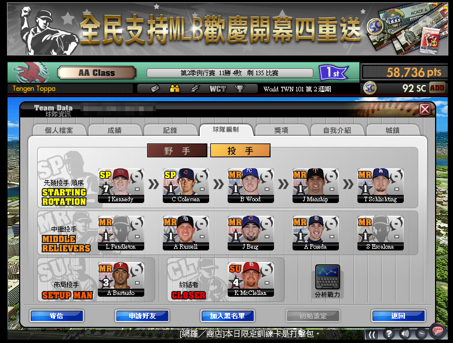Click the 申請好友 friend request button
The image size is (453, 343).
pyautogui.click(x=142, y=316)
